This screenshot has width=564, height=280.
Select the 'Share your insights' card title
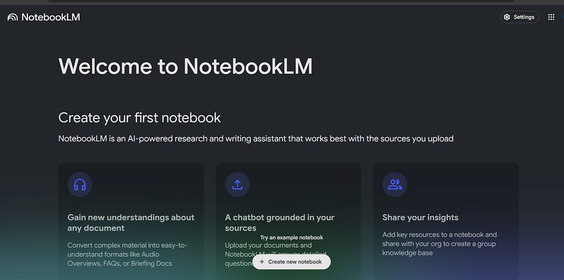point(420,217)
